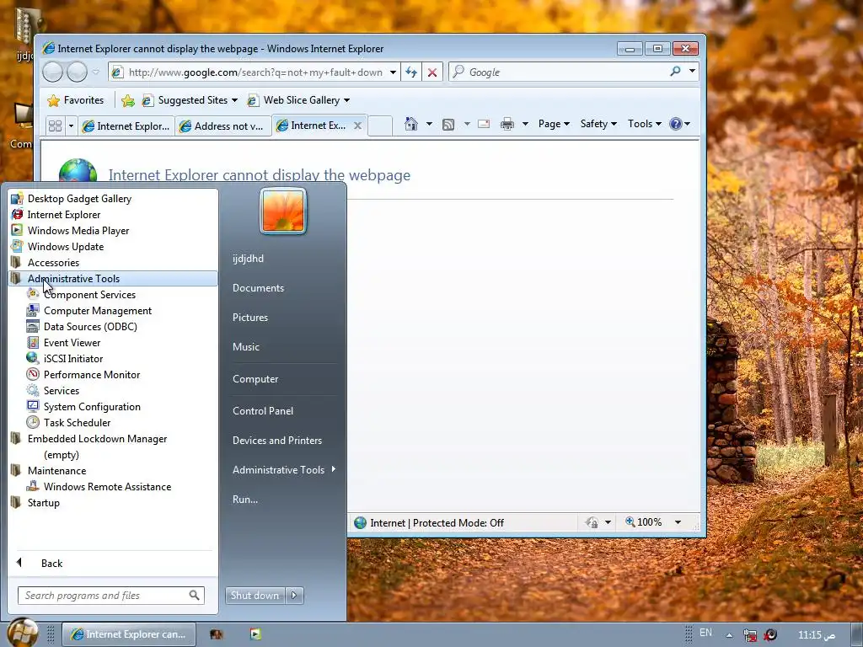Collapse Embedded Lockdown Manager folder
Screen dimensions: 863x647
[113, 438]
